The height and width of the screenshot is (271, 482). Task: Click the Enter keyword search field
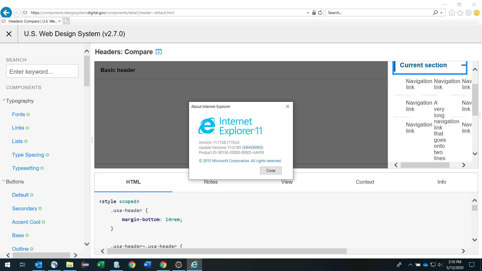(x=42, y=71)
